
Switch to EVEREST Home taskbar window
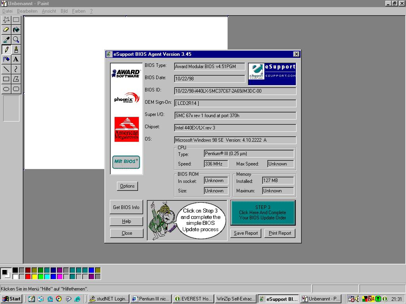click(x=193, y=299)
